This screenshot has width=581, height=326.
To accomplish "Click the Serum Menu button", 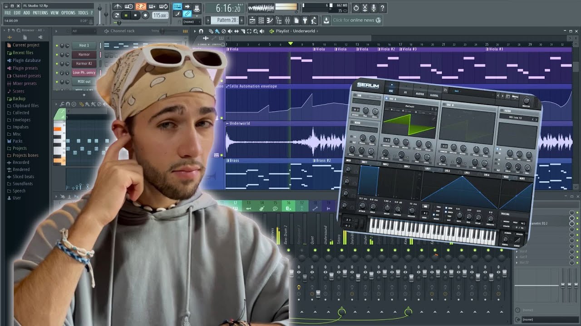I will click(515, 96).
